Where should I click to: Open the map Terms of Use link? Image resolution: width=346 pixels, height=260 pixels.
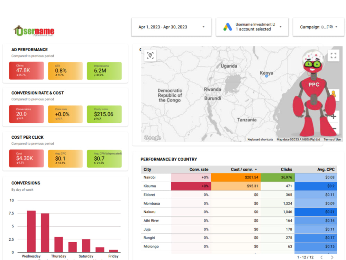(332, 139)
